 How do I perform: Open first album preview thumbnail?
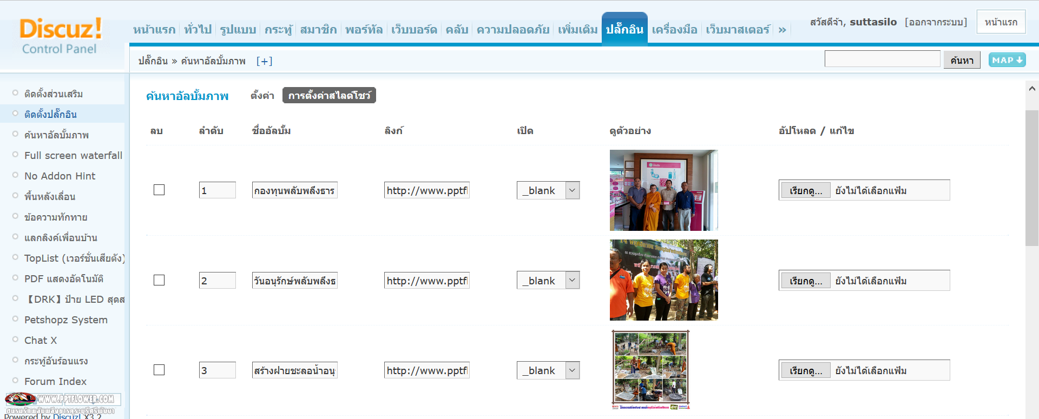pos(663,190)
